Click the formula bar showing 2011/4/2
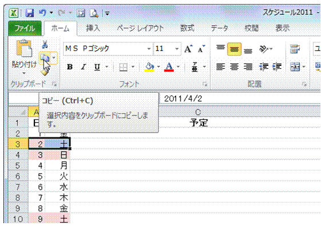This screenshot has height=226, width=325. [240, 98]
